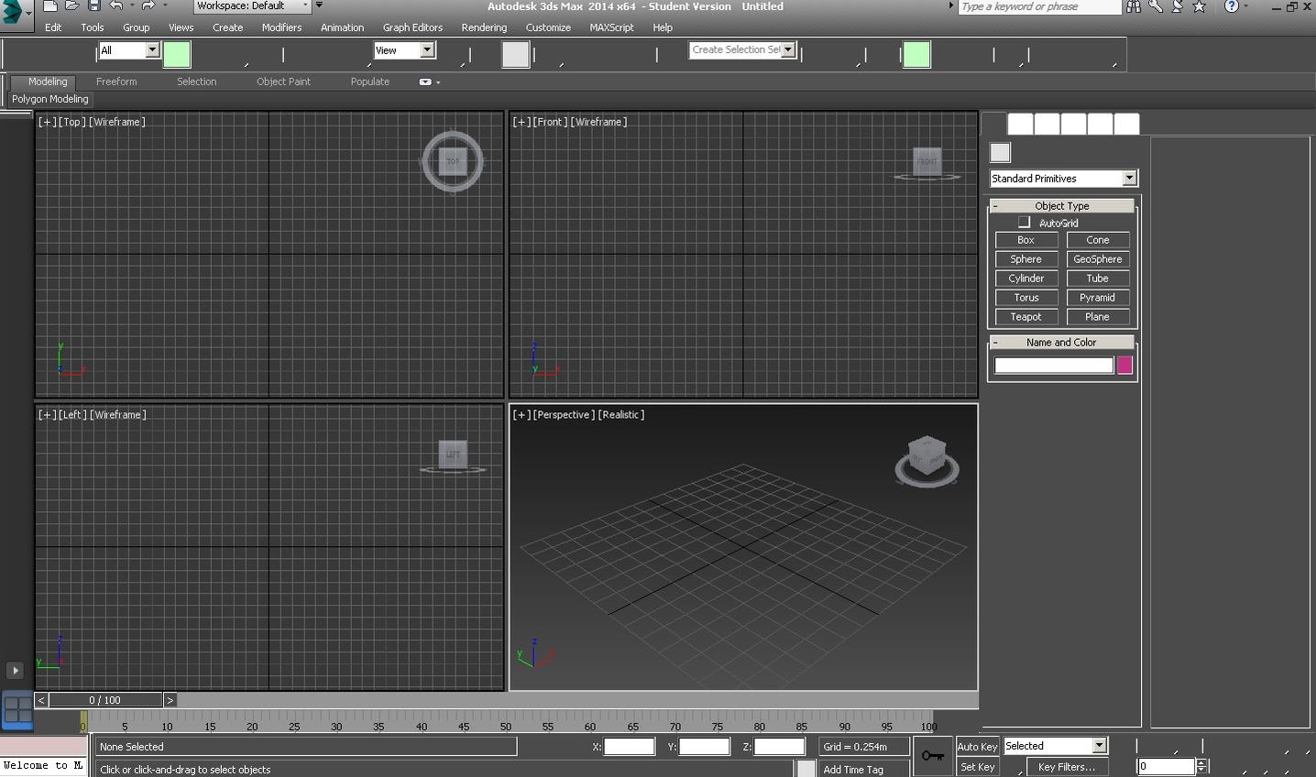Click the binoculars search icon
This screenshot has height=777, width=1316.
point(1134,6)
